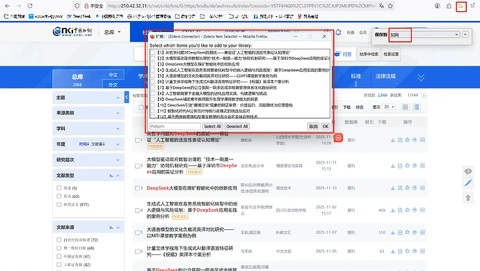Sort results by 下载

347,107
